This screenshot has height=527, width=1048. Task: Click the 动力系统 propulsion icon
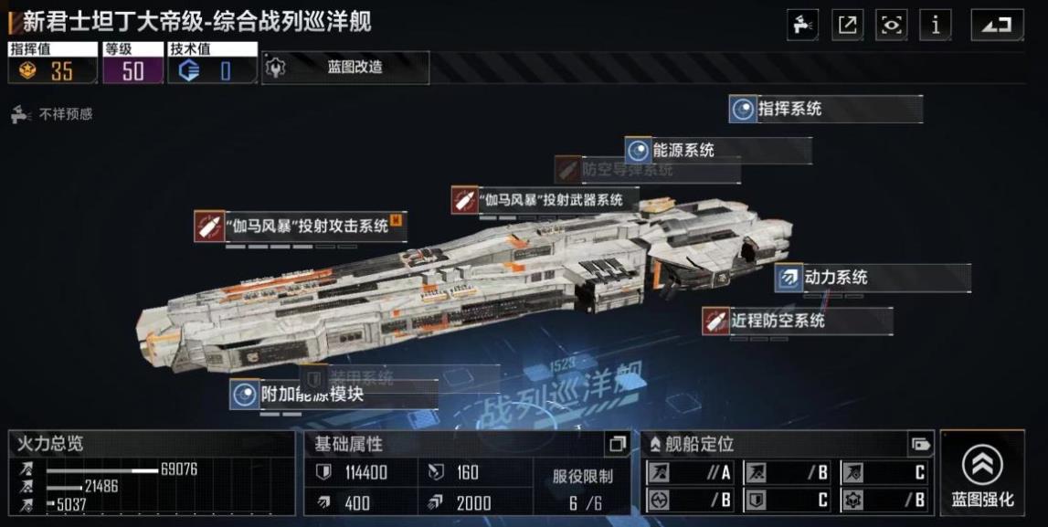[x=789, y=278]
